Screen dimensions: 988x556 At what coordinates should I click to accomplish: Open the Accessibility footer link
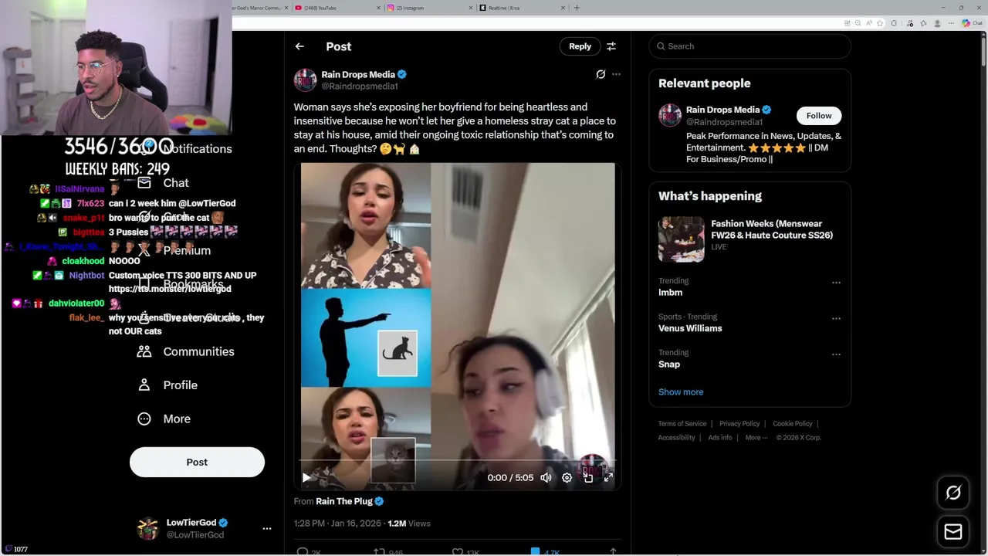coord(677,438)
